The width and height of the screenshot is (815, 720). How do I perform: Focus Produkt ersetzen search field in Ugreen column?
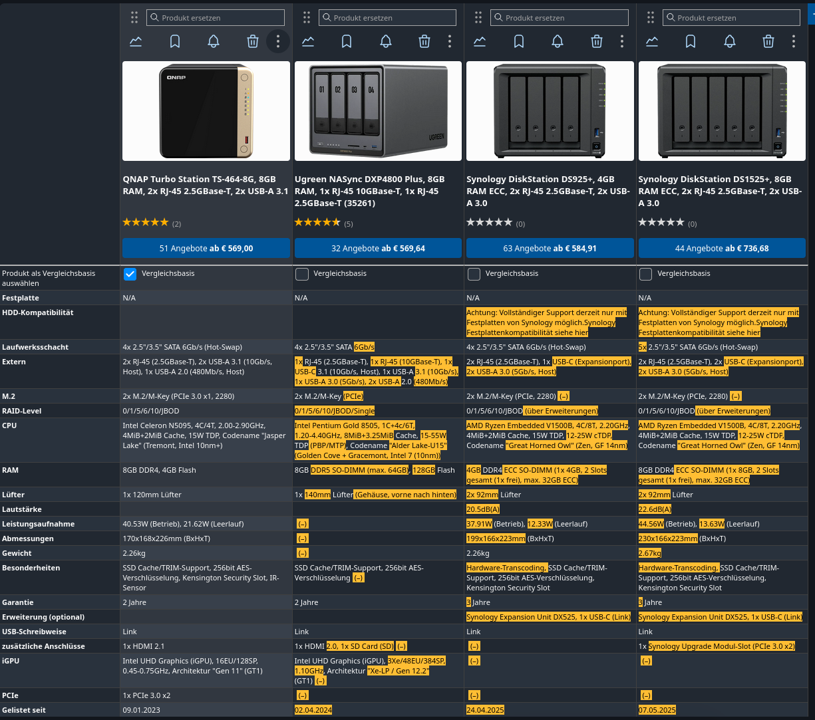pyautogui.click(x=388, y=18)
